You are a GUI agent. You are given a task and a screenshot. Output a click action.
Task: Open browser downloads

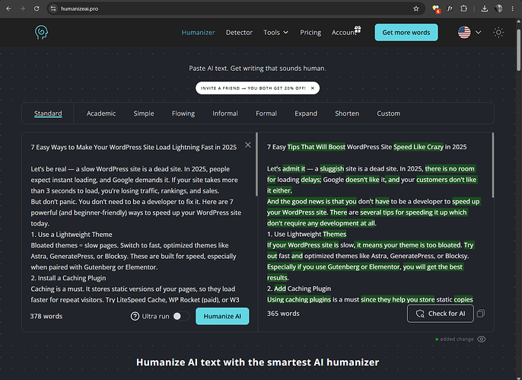pyautogui.click(x=485, y=8)
